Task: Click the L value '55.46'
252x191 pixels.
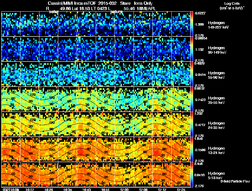Action: click(x=129, y=8)
